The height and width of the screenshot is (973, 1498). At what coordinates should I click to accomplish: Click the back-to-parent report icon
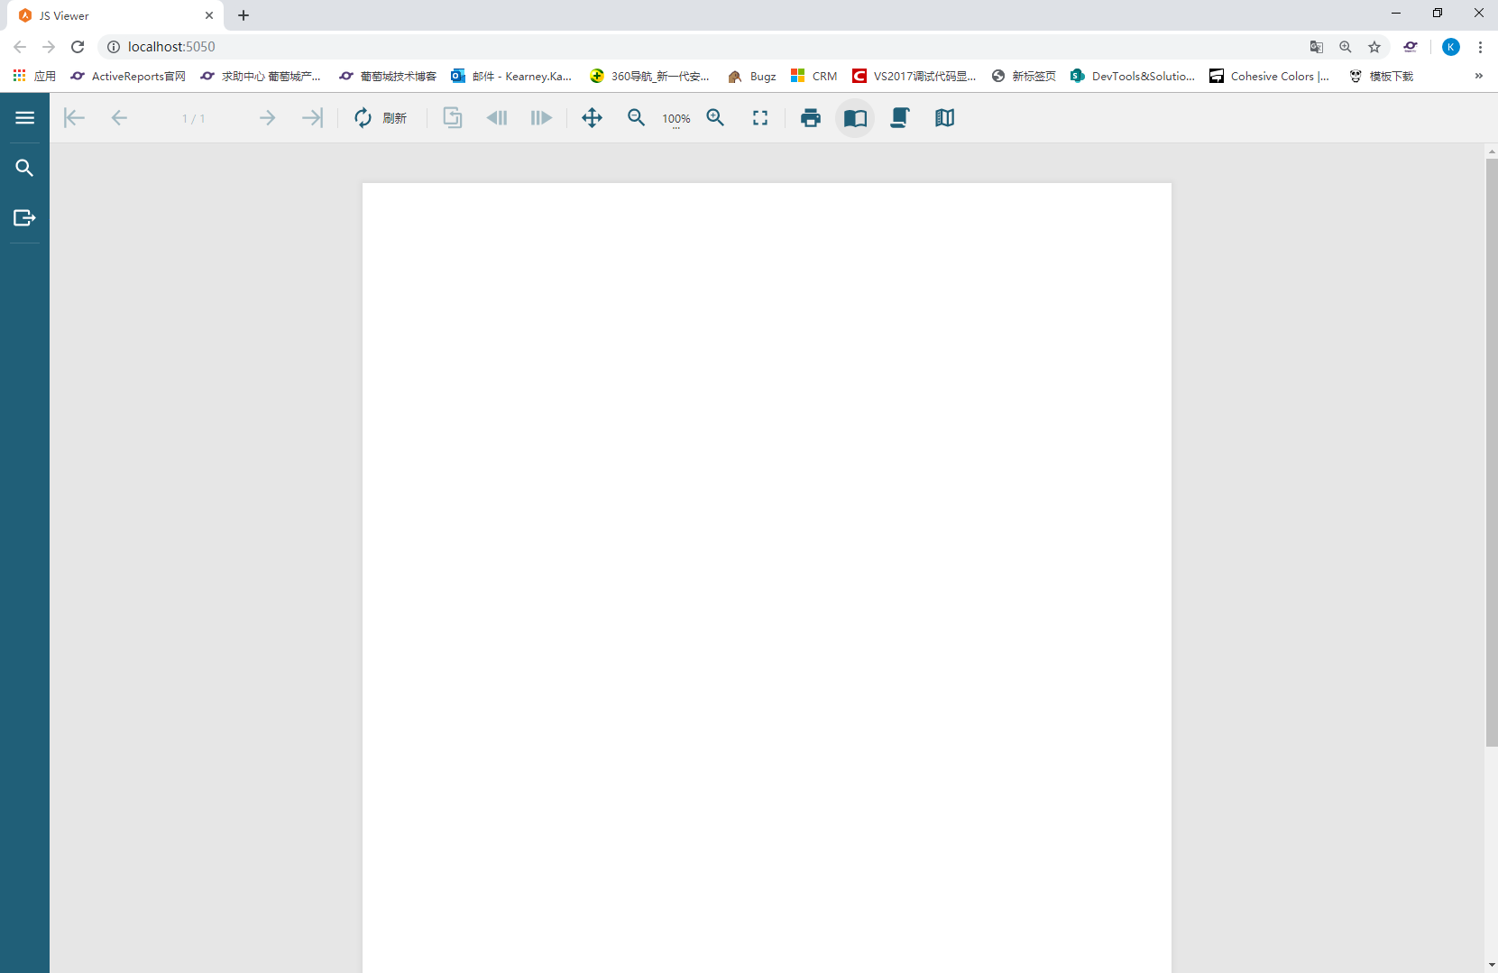coord(453,118)
